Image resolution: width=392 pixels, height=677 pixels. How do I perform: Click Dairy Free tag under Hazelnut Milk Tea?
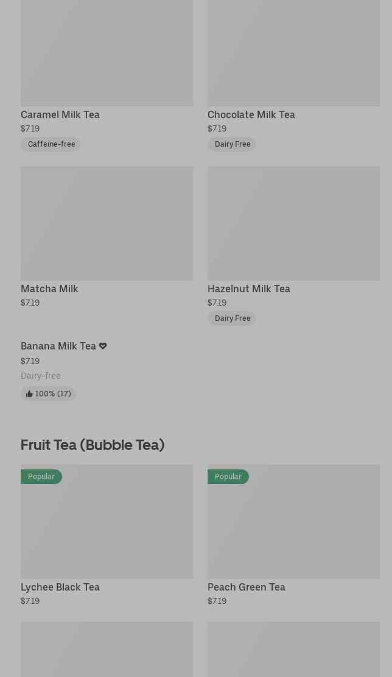click(x=232, y=318)
